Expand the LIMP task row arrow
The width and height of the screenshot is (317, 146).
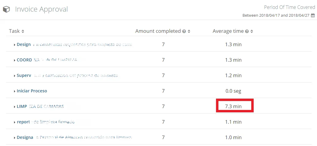click(x=15, y=107)
